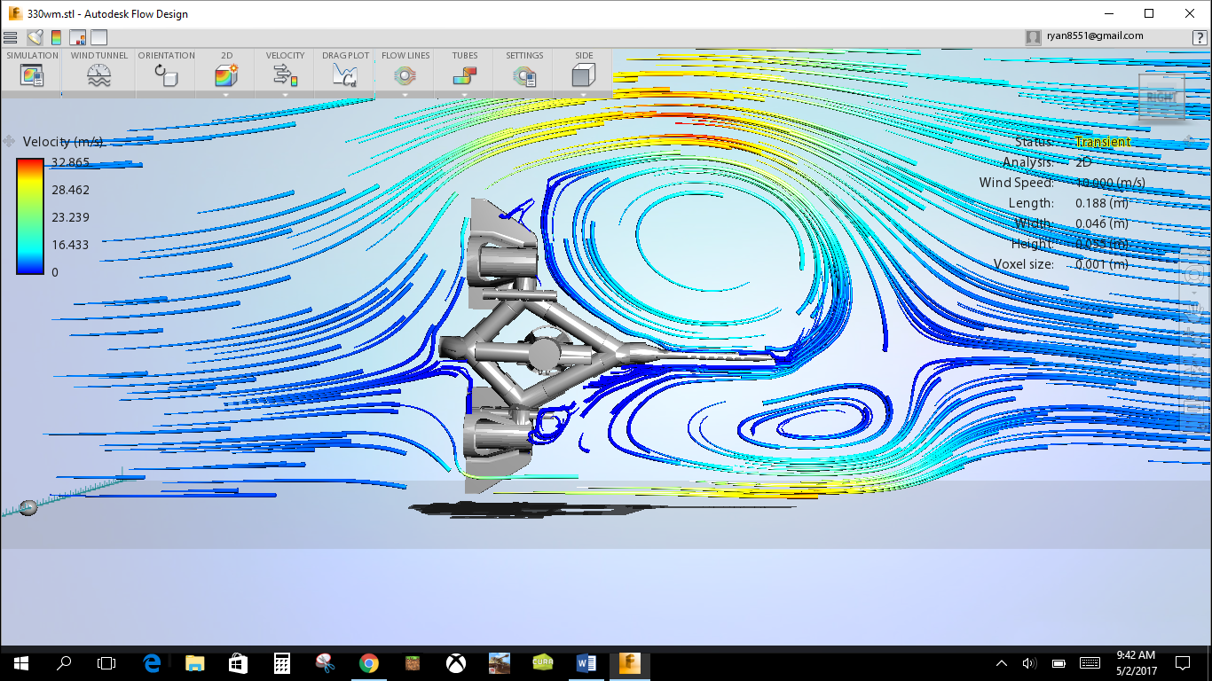Viewport: 1212px width, 681px height.
Task: Open the touch keyboard from tray
Action: 1090,663
